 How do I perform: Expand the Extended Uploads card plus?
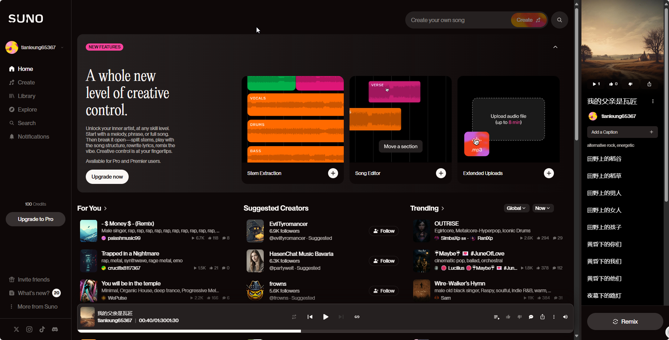(x=549, y=173)
